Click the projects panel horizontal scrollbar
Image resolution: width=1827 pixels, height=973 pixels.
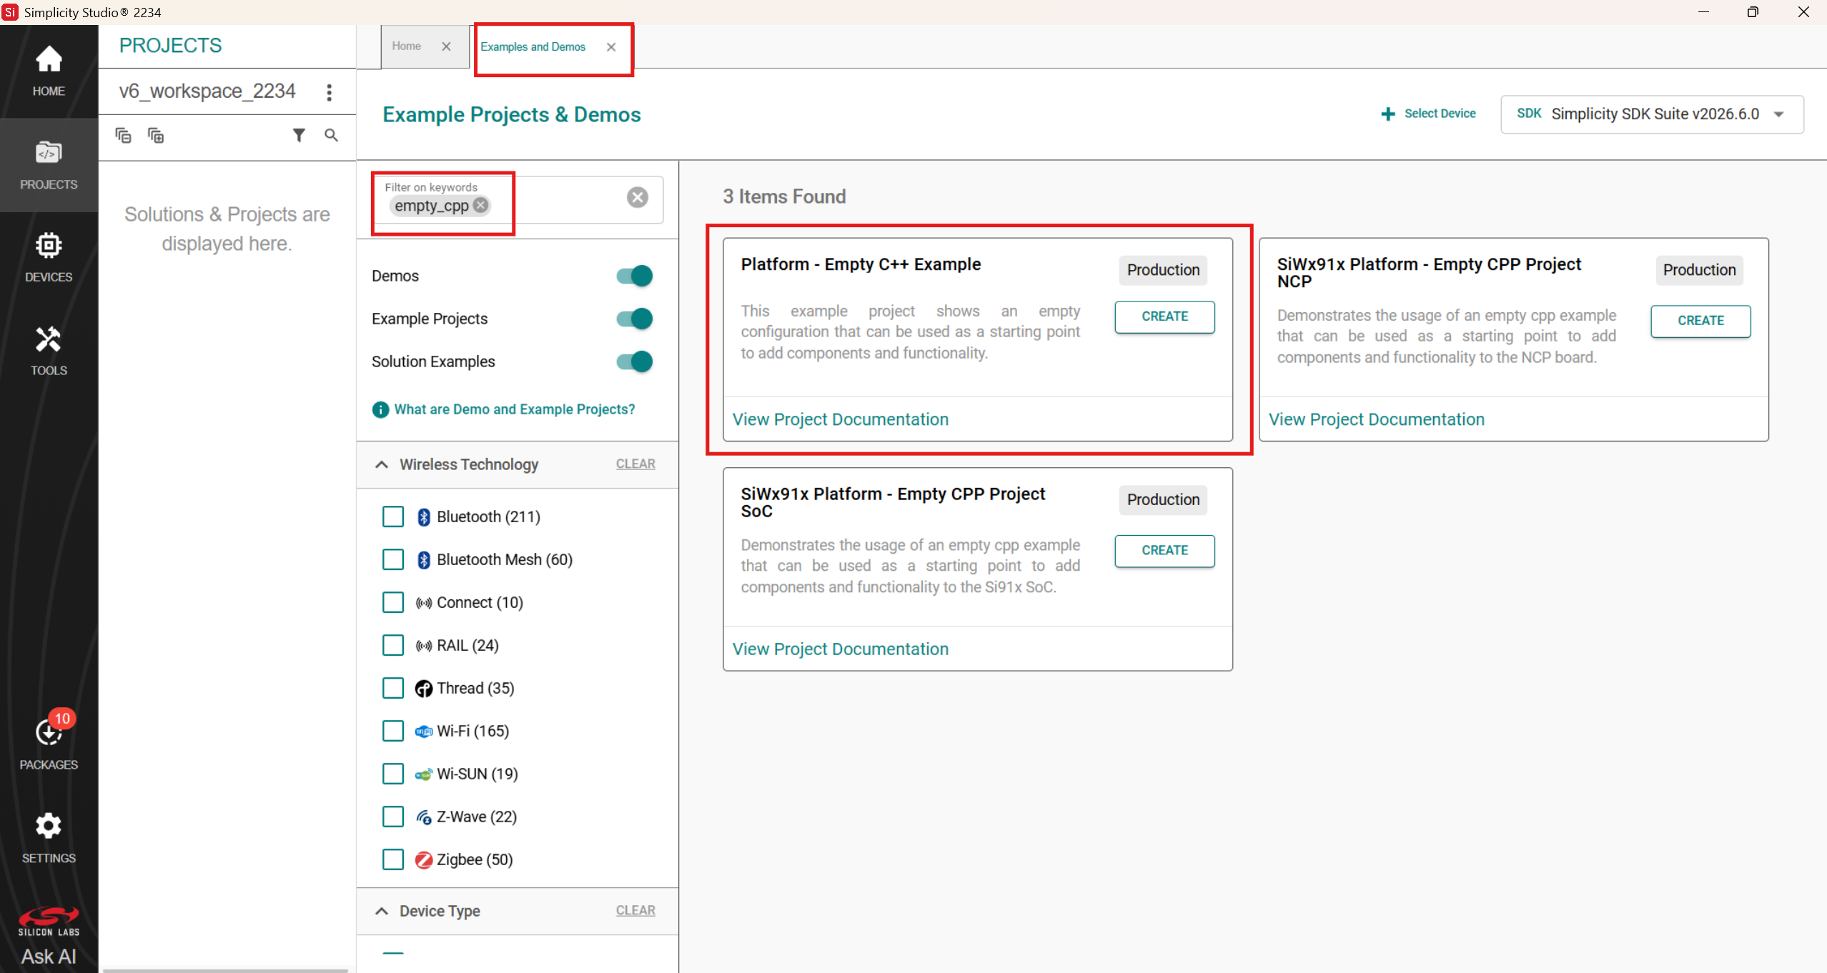(x=225, y=970)
